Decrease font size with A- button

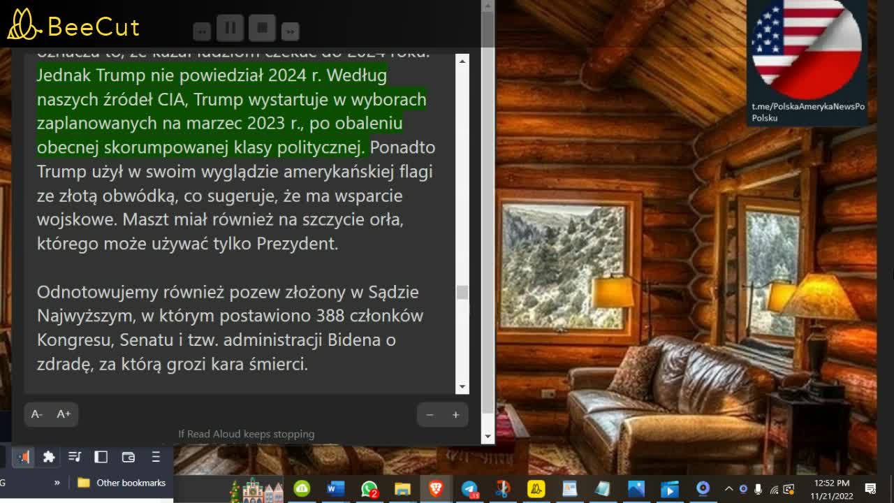(37, 414)
